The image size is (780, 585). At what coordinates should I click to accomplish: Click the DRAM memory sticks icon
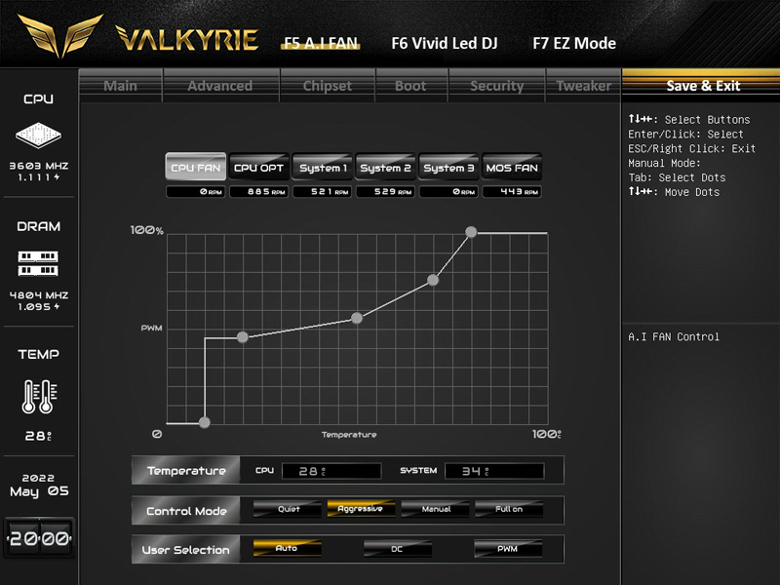[38, 263]
